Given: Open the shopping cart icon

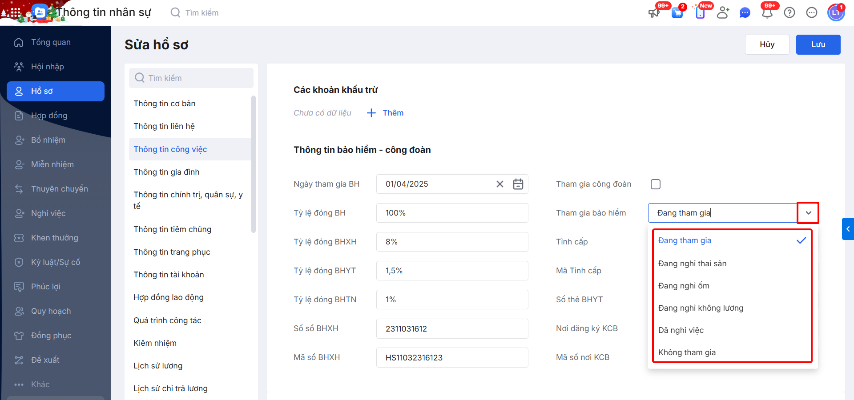Looking at the screenshot, I should click(x=677, y=13).
